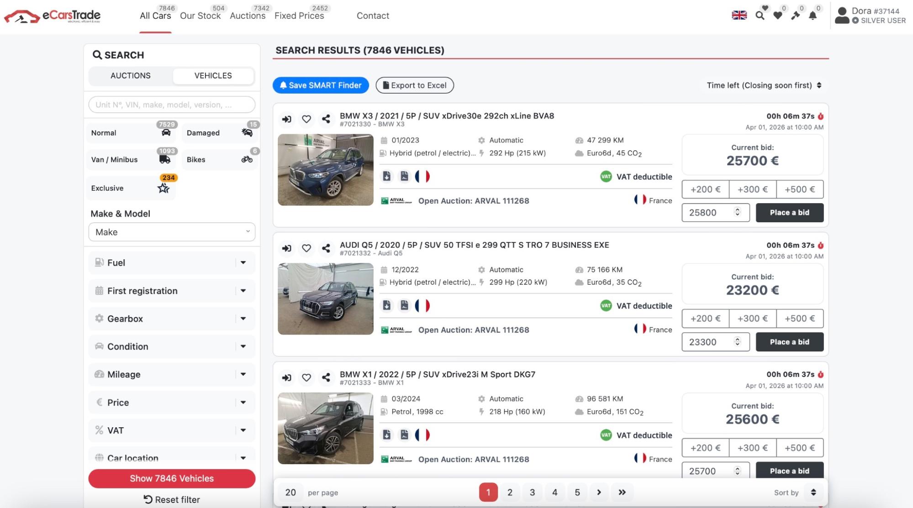Go to Fixed Prices in the top menu
The width and height of the screenshot is (913, 508).
point(299,16)
